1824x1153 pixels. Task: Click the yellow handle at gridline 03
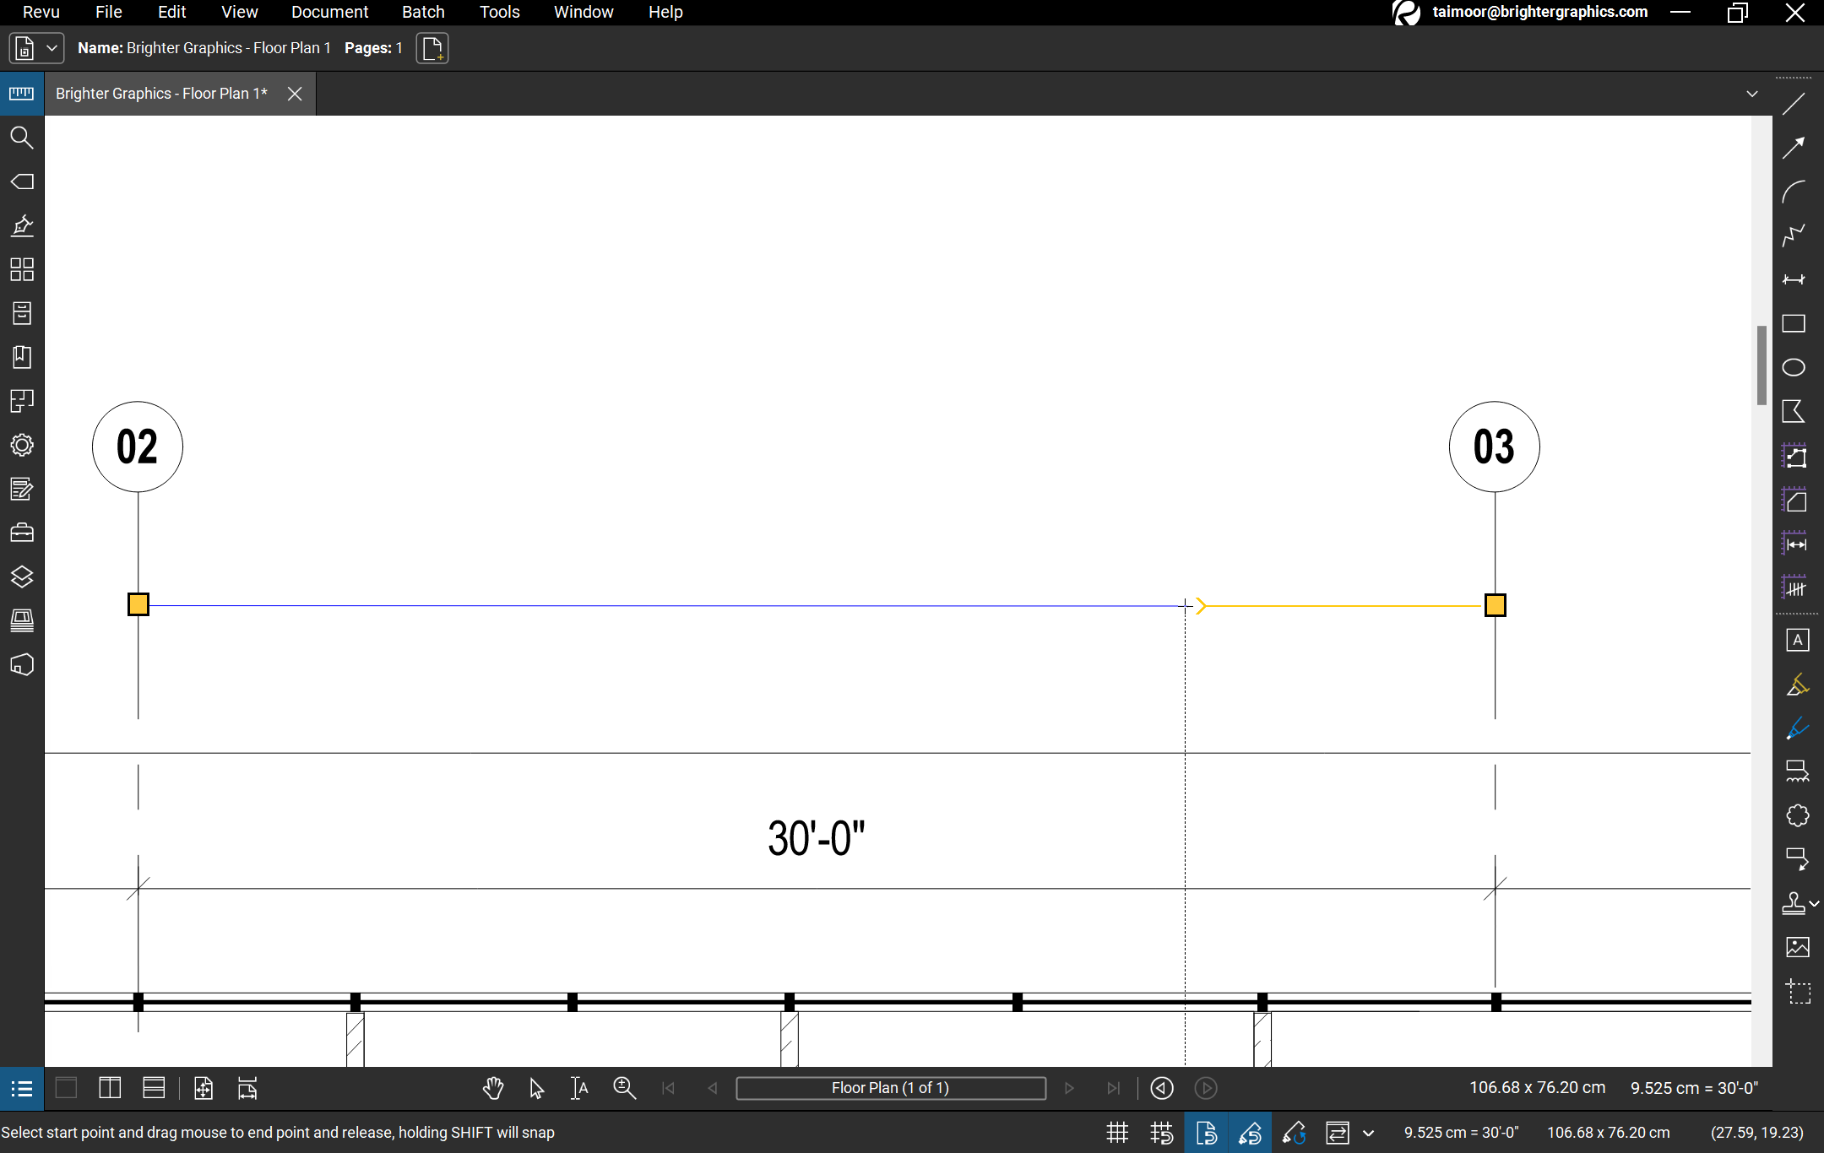pyautogui.click(x=1496, y=605)
